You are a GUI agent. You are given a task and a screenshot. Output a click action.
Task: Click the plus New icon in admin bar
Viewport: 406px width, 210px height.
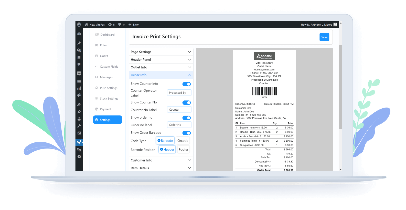[130, 25]
